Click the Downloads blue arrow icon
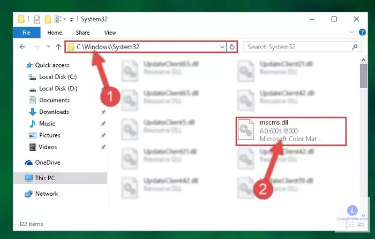The width and height of the screenshot is (375, 239). point(33,112)
